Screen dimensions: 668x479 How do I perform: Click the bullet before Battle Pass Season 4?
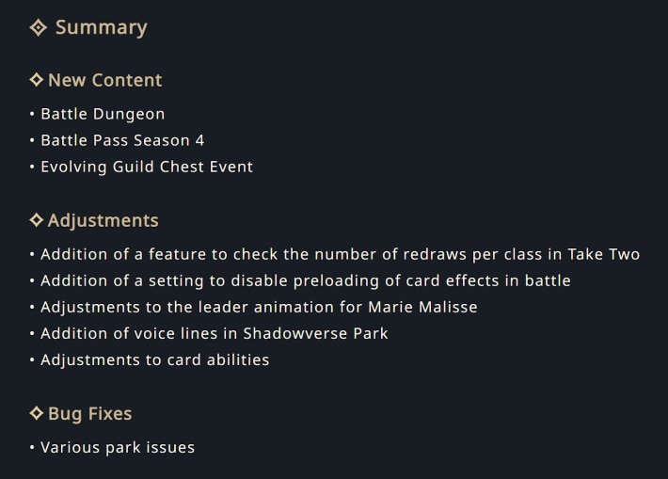point(32,141)
